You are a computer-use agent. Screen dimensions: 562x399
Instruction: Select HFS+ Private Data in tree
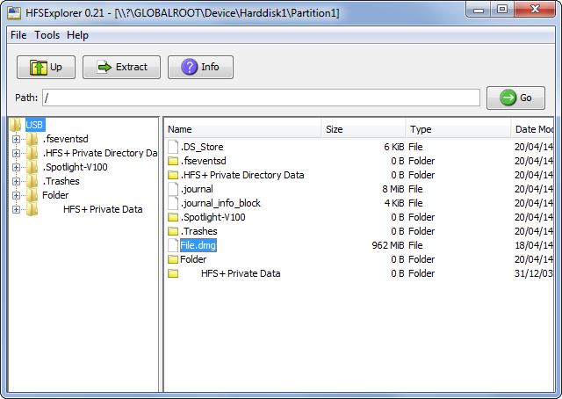tap(103, 209)
